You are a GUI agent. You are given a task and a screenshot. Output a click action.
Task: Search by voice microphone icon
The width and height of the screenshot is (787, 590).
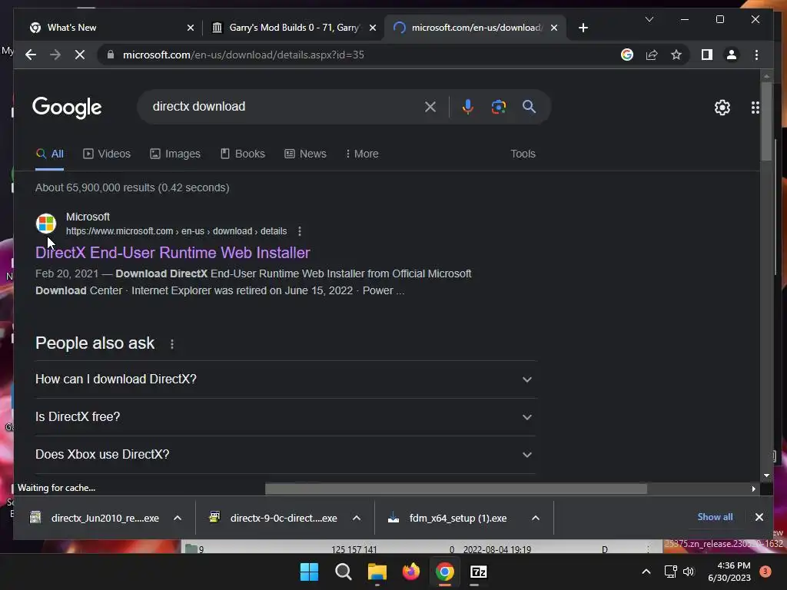coord(468,106)
